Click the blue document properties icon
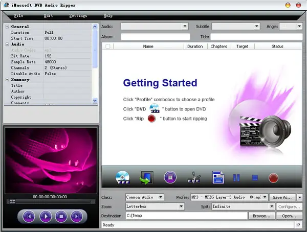 218,177
